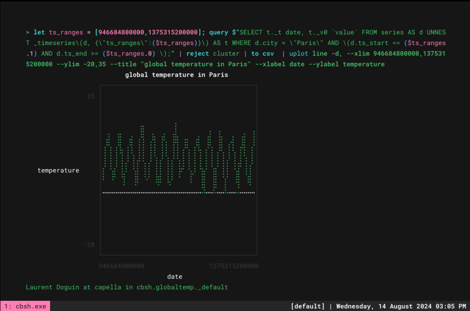Click the y-axis minimum value -20
This screenshot has height=311, width=470.
click(89, 245)
